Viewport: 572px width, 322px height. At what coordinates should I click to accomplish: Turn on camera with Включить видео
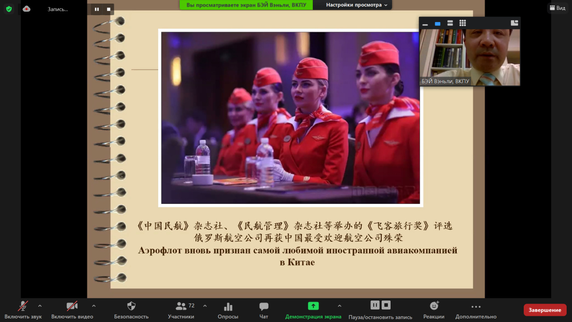point(72,310)
